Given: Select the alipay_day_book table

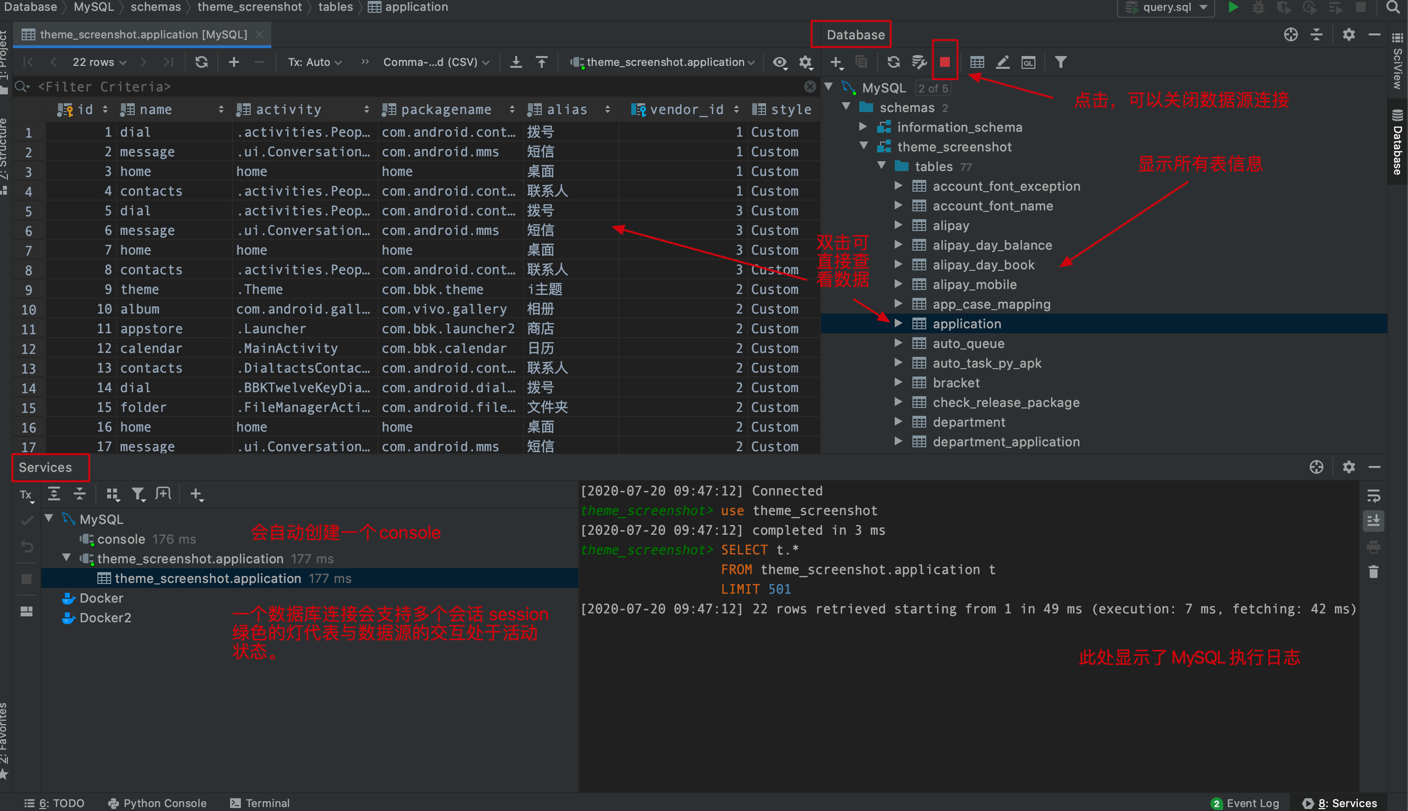Looking at the screenshot, I should tap(983, 264).
